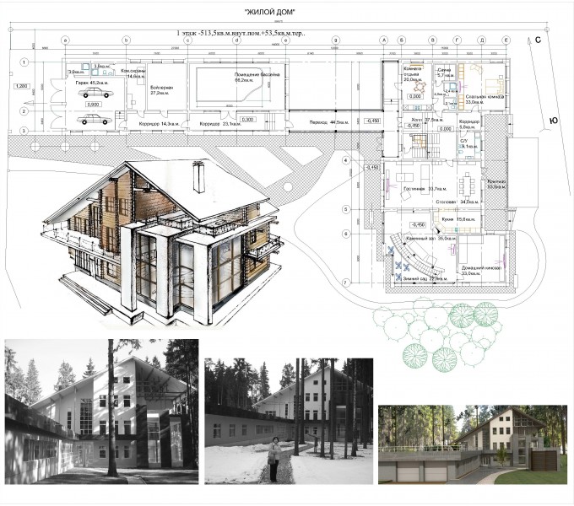The height and width of the screenshot is (506, 574).
Task: Select the lower car drawing in the garage
Action: click(x=95, y=119)
